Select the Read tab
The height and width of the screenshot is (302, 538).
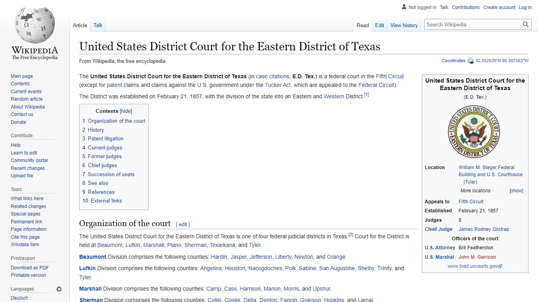point(363,25)
